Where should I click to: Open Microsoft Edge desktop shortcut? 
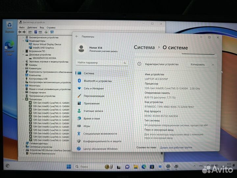[x=9, y=48]
